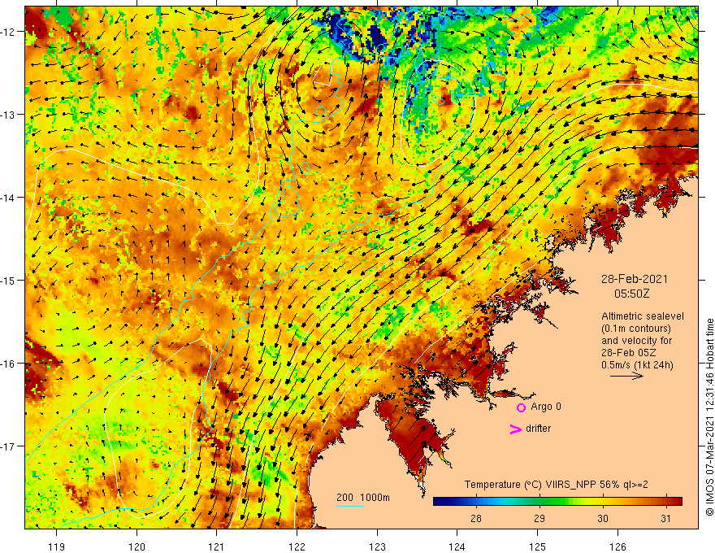This screenshot has height=553, width=715.
Task: Click the latitude axis label -12
Action: tap(8, 32)
